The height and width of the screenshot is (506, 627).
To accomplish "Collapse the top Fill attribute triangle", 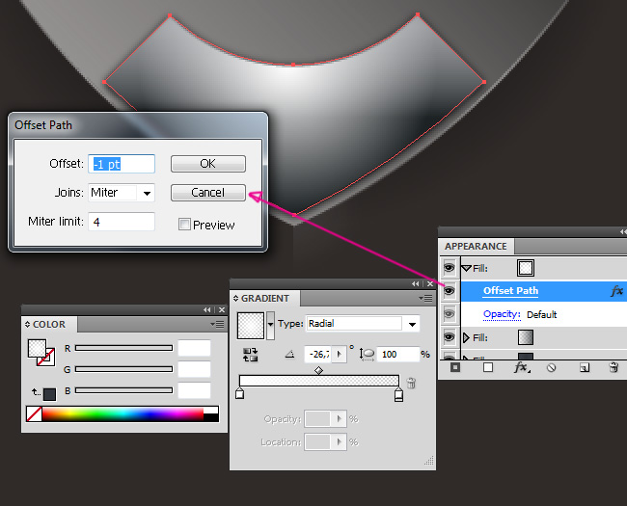I will pos(467,269).
